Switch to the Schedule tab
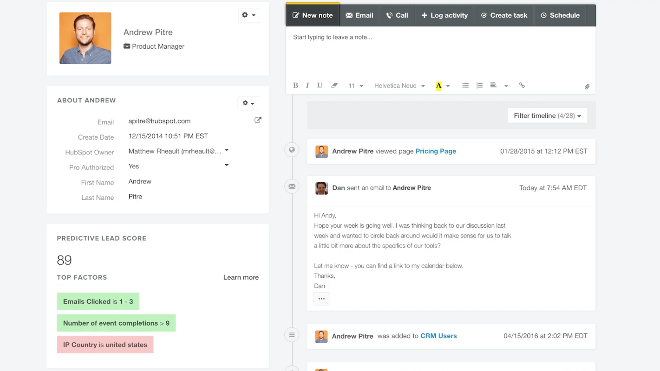Viewport: 660px width, 371px height. [560, 15]
